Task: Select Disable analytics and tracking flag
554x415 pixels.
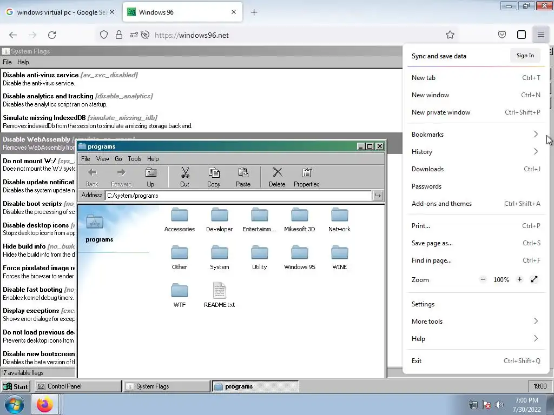Action: click(201, 100)
